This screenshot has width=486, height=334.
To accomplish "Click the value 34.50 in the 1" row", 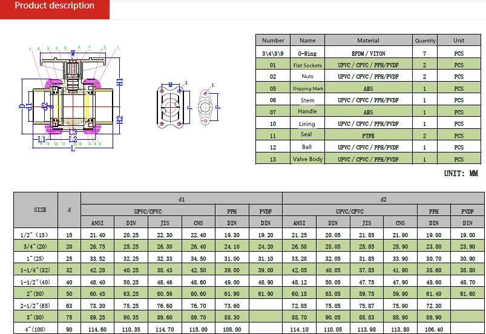I will pos(199,259).
